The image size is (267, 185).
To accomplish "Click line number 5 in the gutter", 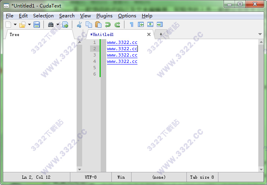I will tap(94, 68).
